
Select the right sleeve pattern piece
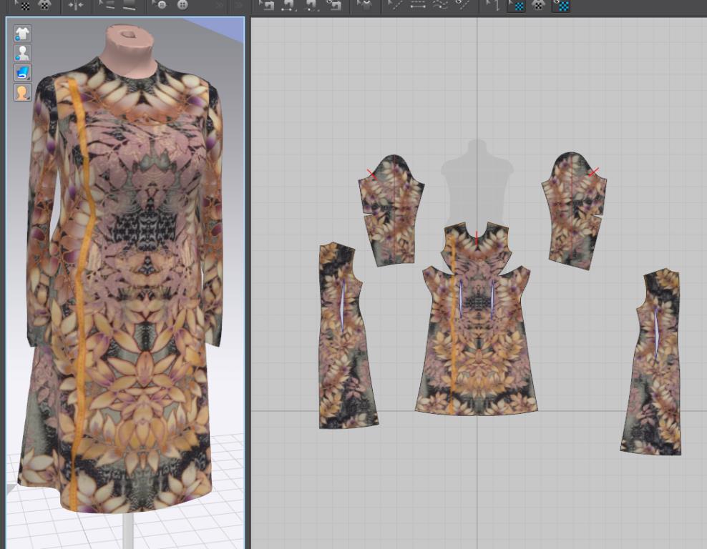pos(575,212)
